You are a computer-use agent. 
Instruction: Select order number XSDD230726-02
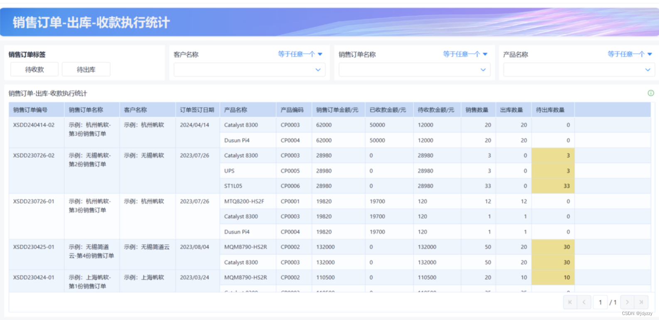[34, 155]
